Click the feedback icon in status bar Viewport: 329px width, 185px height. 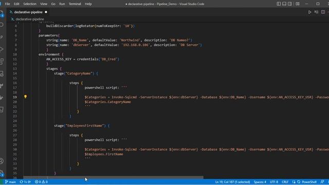[x=322, y=182]
